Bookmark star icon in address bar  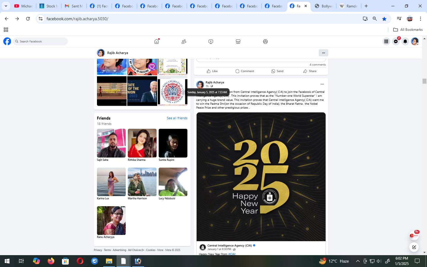pyautogui.click(x=384, y=19)
